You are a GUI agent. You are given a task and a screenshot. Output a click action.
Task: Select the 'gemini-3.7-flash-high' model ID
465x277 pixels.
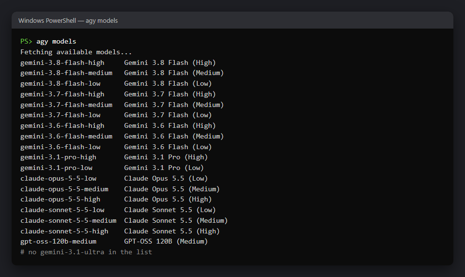tap(62, 94)
